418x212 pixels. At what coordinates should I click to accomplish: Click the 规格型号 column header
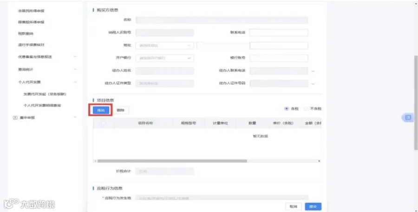click(189, 123)
